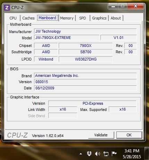Click the Chipset Rev. 00 field

pyautogui.click(x=131, y=46)
